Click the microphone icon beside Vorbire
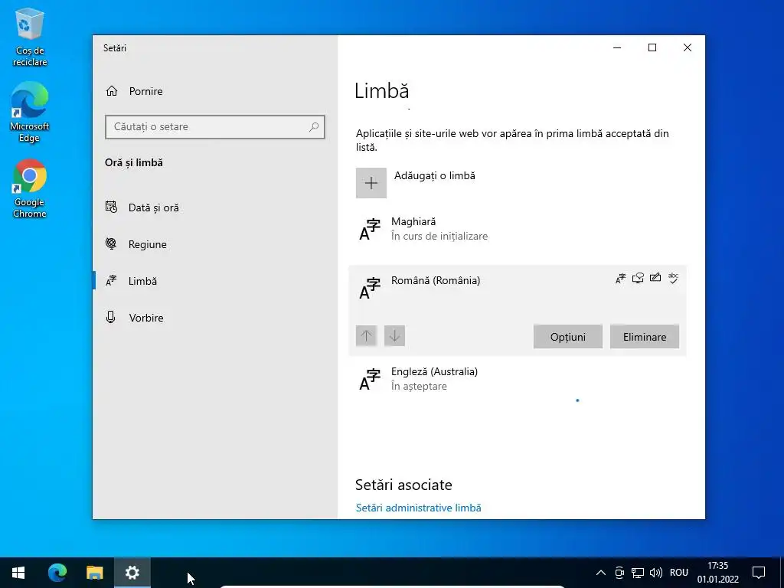Screen dimensions: 784x588 111,317
